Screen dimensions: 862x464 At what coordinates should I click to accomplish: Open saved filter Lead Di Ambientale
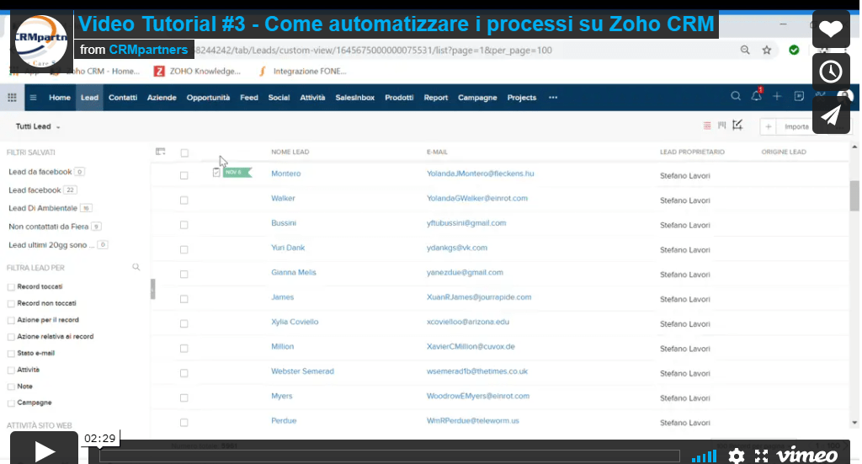tap(43, 208)
